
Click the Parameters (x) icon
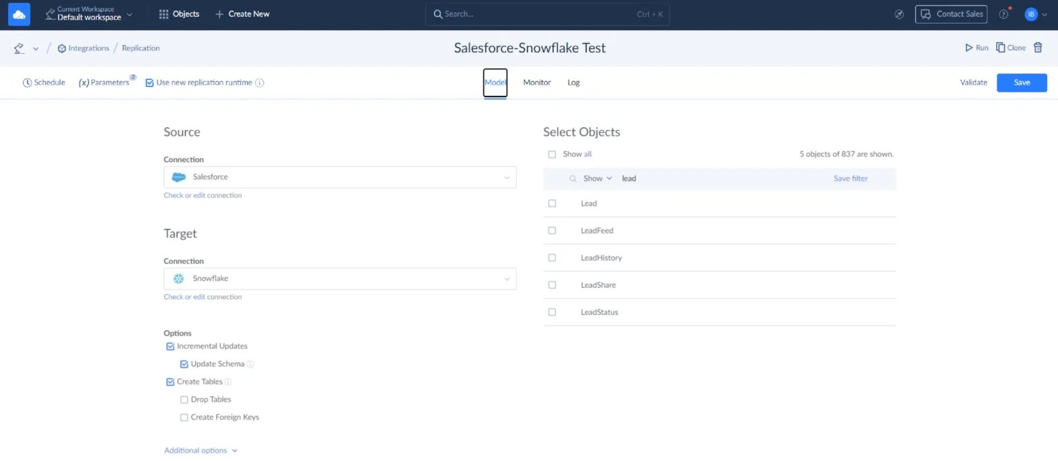[x=84, y=83]
